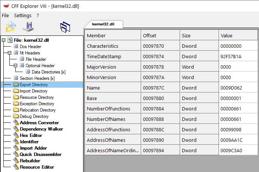The width and height of the screenshot is (259, 172).
Task: Select Import Directory in the tree
Action: [x=34, y=91]
